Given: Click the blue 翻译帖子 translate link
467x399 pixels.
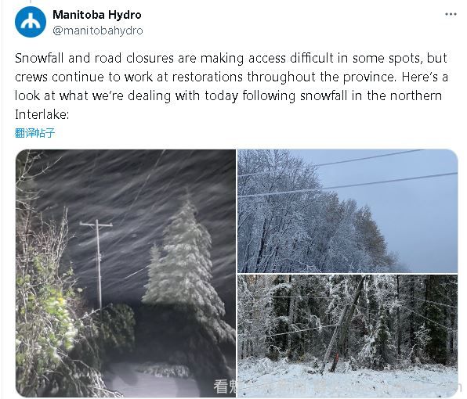Looking at the screenshot, I should pos(34,132).
